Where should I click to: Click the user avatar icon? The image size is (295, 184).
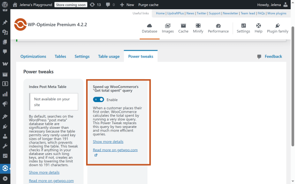pos(285,5)
